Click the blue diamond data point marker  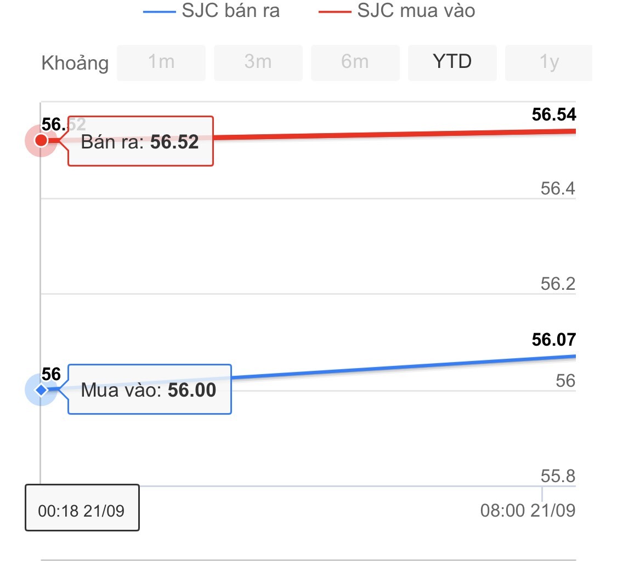point(41,390)
